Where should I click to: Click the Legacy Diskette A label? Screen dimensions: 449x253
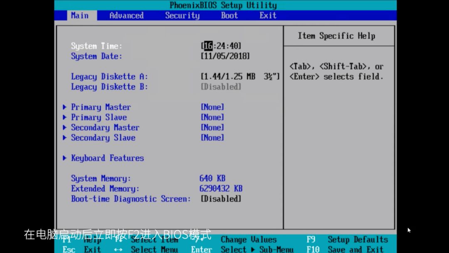point(109,77)
